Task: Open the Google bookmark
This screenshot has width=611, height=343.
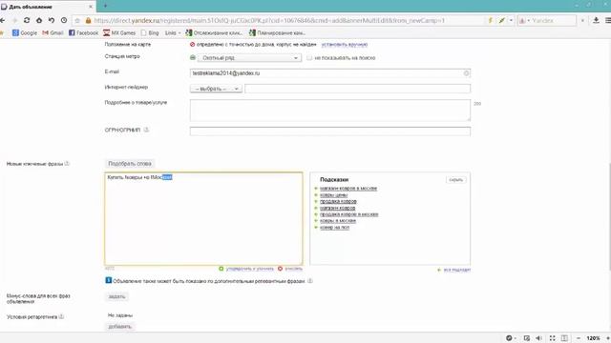Action: point(25,33)
